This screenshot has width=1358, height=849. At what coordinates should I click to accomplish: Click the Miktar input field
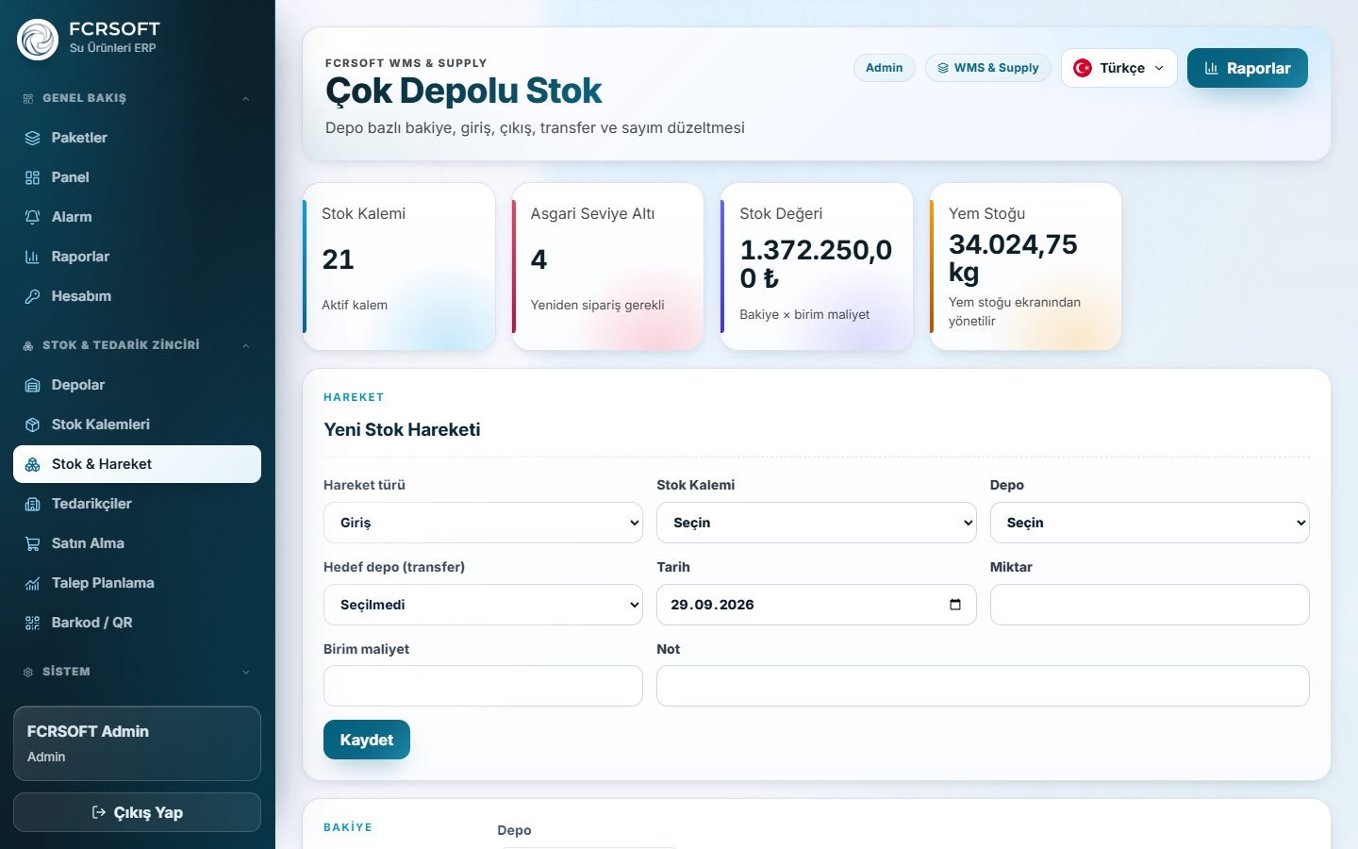point(1150,605)
